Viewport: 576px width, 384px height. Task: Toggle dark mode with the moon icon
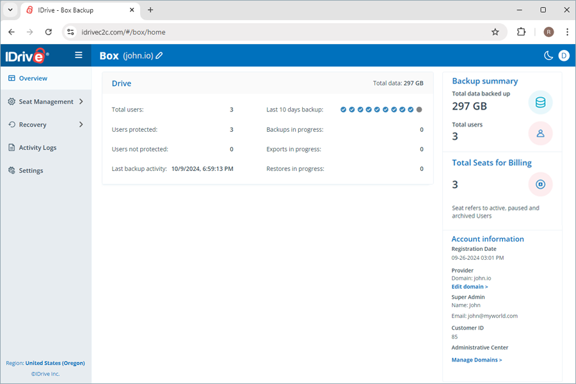tap(548, 56)
